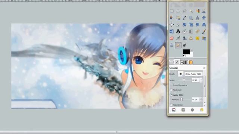Switch to the first grey dock tab
Image resolution: width=239 pixels, height=134 pixels.
pyautogui.click(x=172, y=62)
